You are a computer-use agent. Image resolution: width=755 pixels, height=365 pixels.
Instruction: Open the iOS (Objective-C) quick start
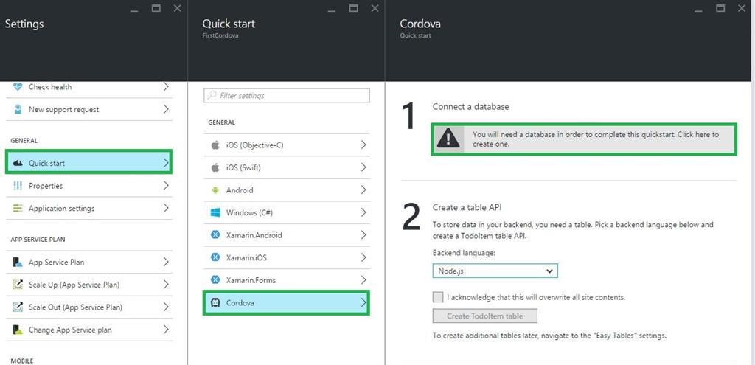(x=286, y=145)
